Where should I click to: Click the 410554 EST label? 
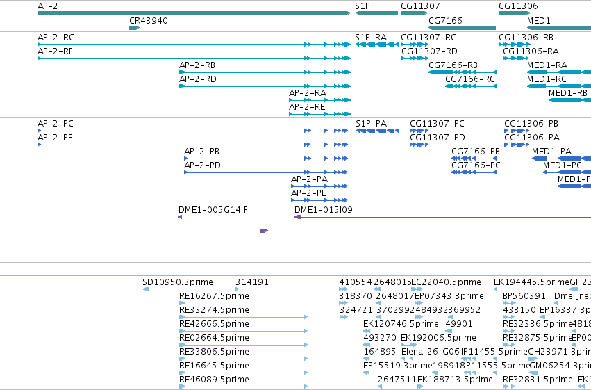(356, 282)
